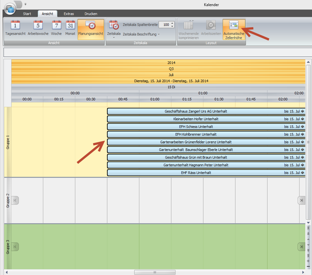312x275 pixels.
Task: Switch to Tagesansicht day view
Action: pos(15,28)
